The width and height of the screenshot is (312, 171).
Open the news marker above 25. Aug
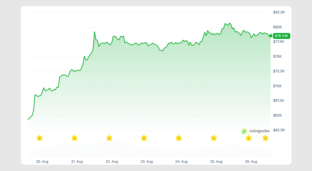(x=213, y=138)
